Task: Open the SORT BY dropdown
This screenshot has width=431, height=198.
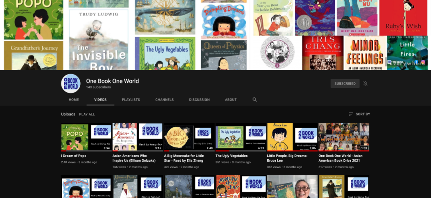Action: tap(359, 114)
